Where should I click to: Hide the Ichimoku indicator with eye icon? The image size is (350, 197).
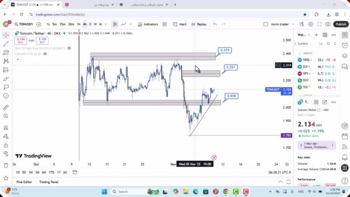(45, 54)
